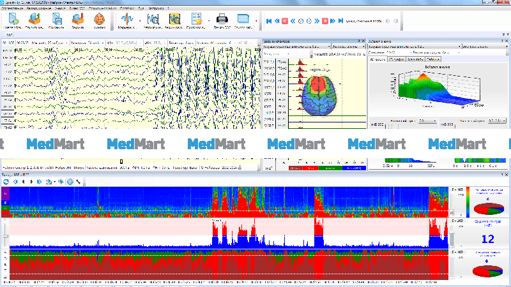
Task: Click the 3D brain map image
Action: coord(318,96)
